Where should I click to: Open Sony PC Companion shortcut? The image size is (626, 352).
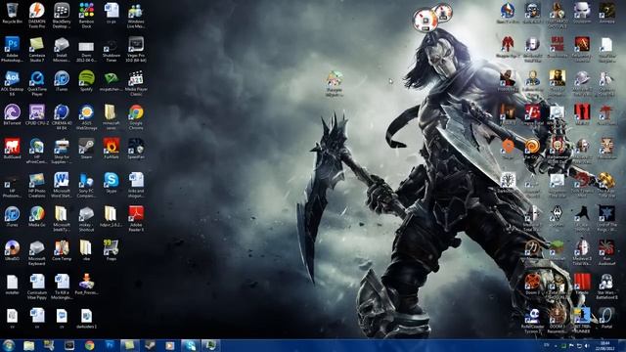[86, 185]
